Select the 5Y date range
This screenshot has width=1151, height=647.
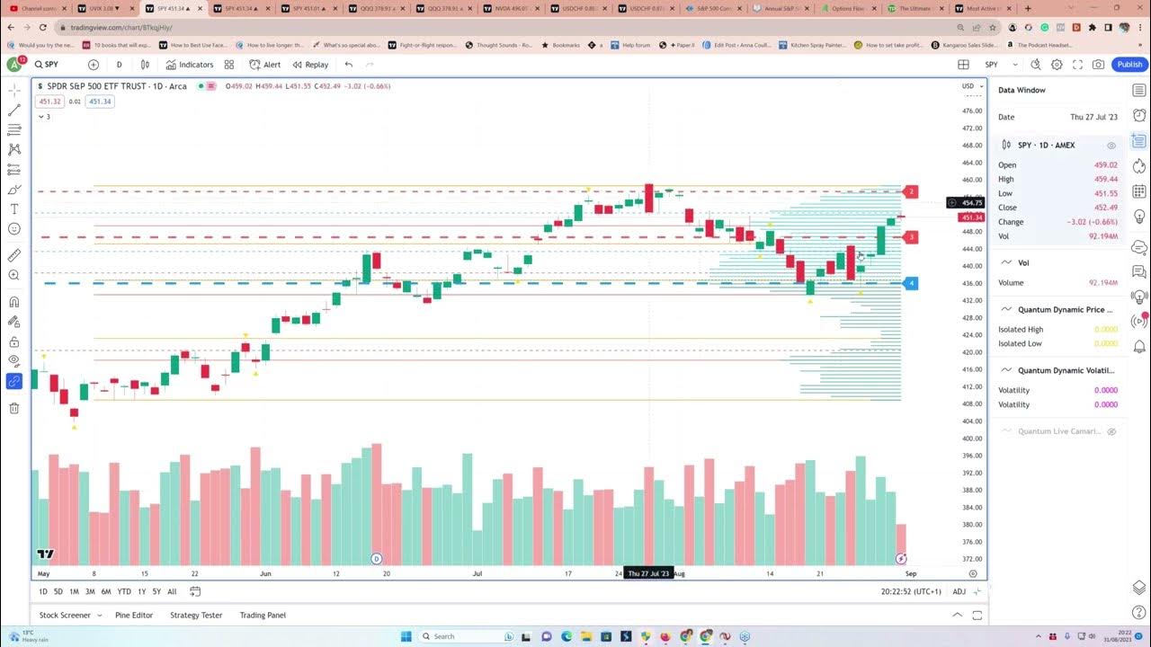click(x=156, y=591)
